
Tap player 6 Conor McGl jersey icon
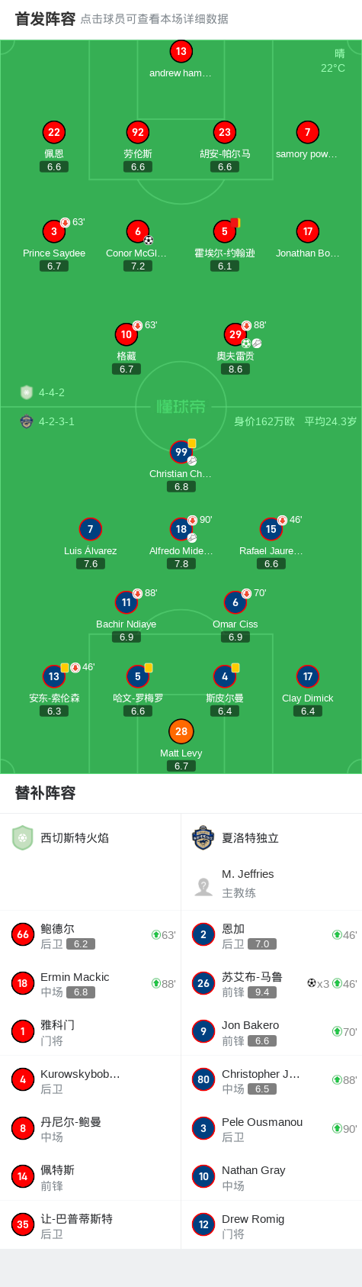138,231
